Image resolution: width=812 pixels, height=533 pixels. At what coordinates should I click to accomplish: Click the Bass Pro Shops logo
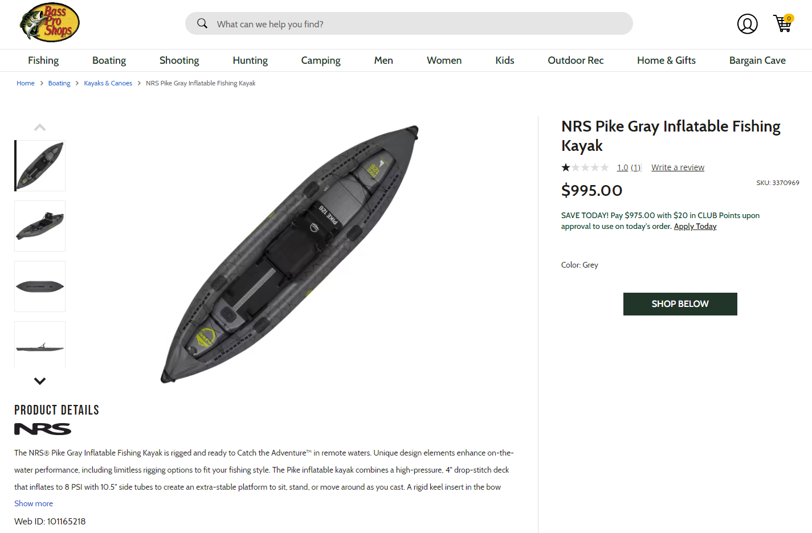point(50,22)
